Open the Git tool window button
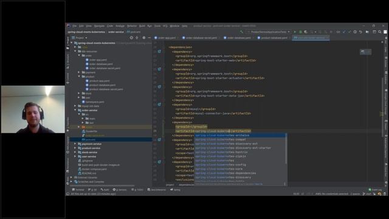The image size is (389, 219). click(x=92, y=190)
